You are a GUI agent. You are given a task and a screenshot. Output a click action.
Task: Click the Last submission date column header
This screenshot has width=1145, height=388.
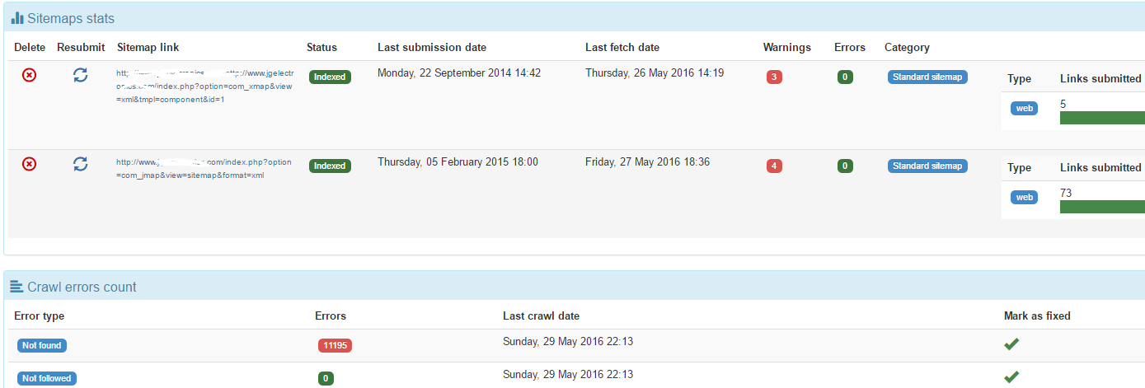point(432,47)
